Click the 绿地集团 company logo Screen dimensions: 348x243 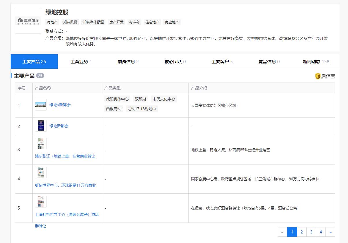coord(28,21)
